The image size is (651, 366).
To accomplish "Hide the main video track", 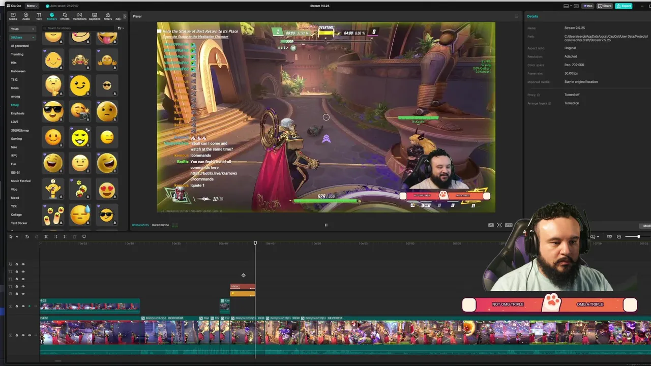I will 23,335.
